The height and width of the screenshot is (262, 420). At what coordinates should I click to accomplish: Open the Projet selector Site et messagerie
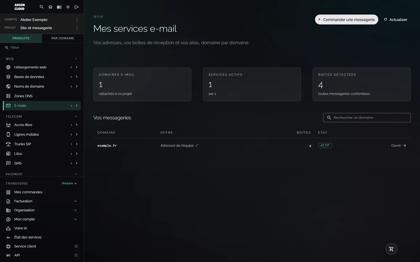coord(42,28)
